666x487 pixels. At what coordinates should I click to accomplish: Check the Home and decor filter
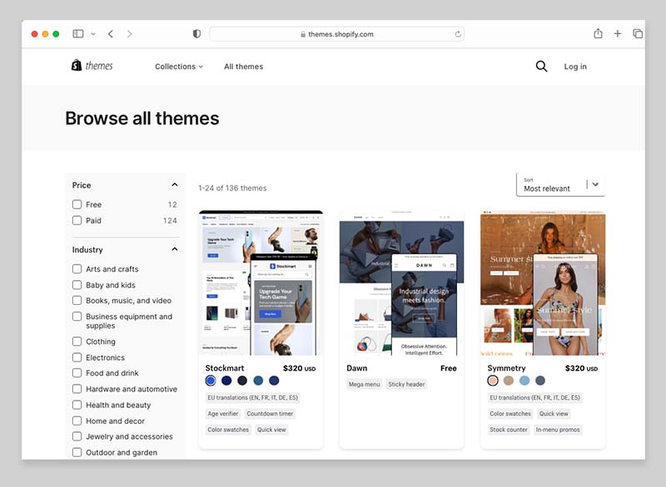tap(77, 421)
